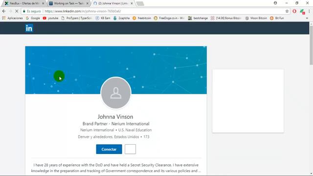The height and width of the screenshot is (176, 313).
Task: Open youtube bookmark
Action: click(x=50, y=18)
